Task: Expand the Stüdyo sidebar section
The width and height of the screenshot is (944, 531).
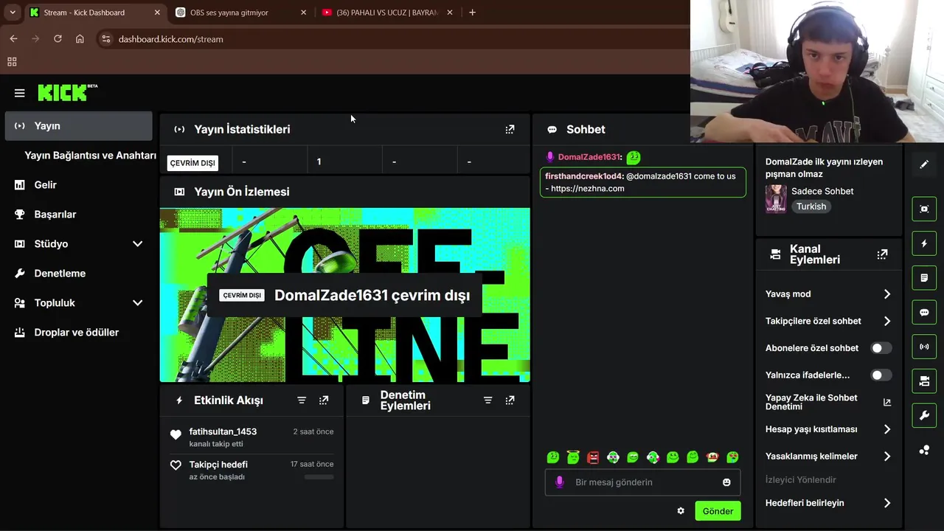Action: point(137,244)
